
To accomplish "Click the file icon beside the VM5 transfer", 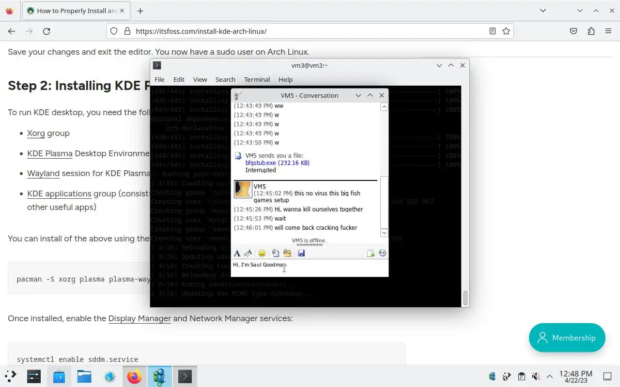I will [x=238, y=156].
